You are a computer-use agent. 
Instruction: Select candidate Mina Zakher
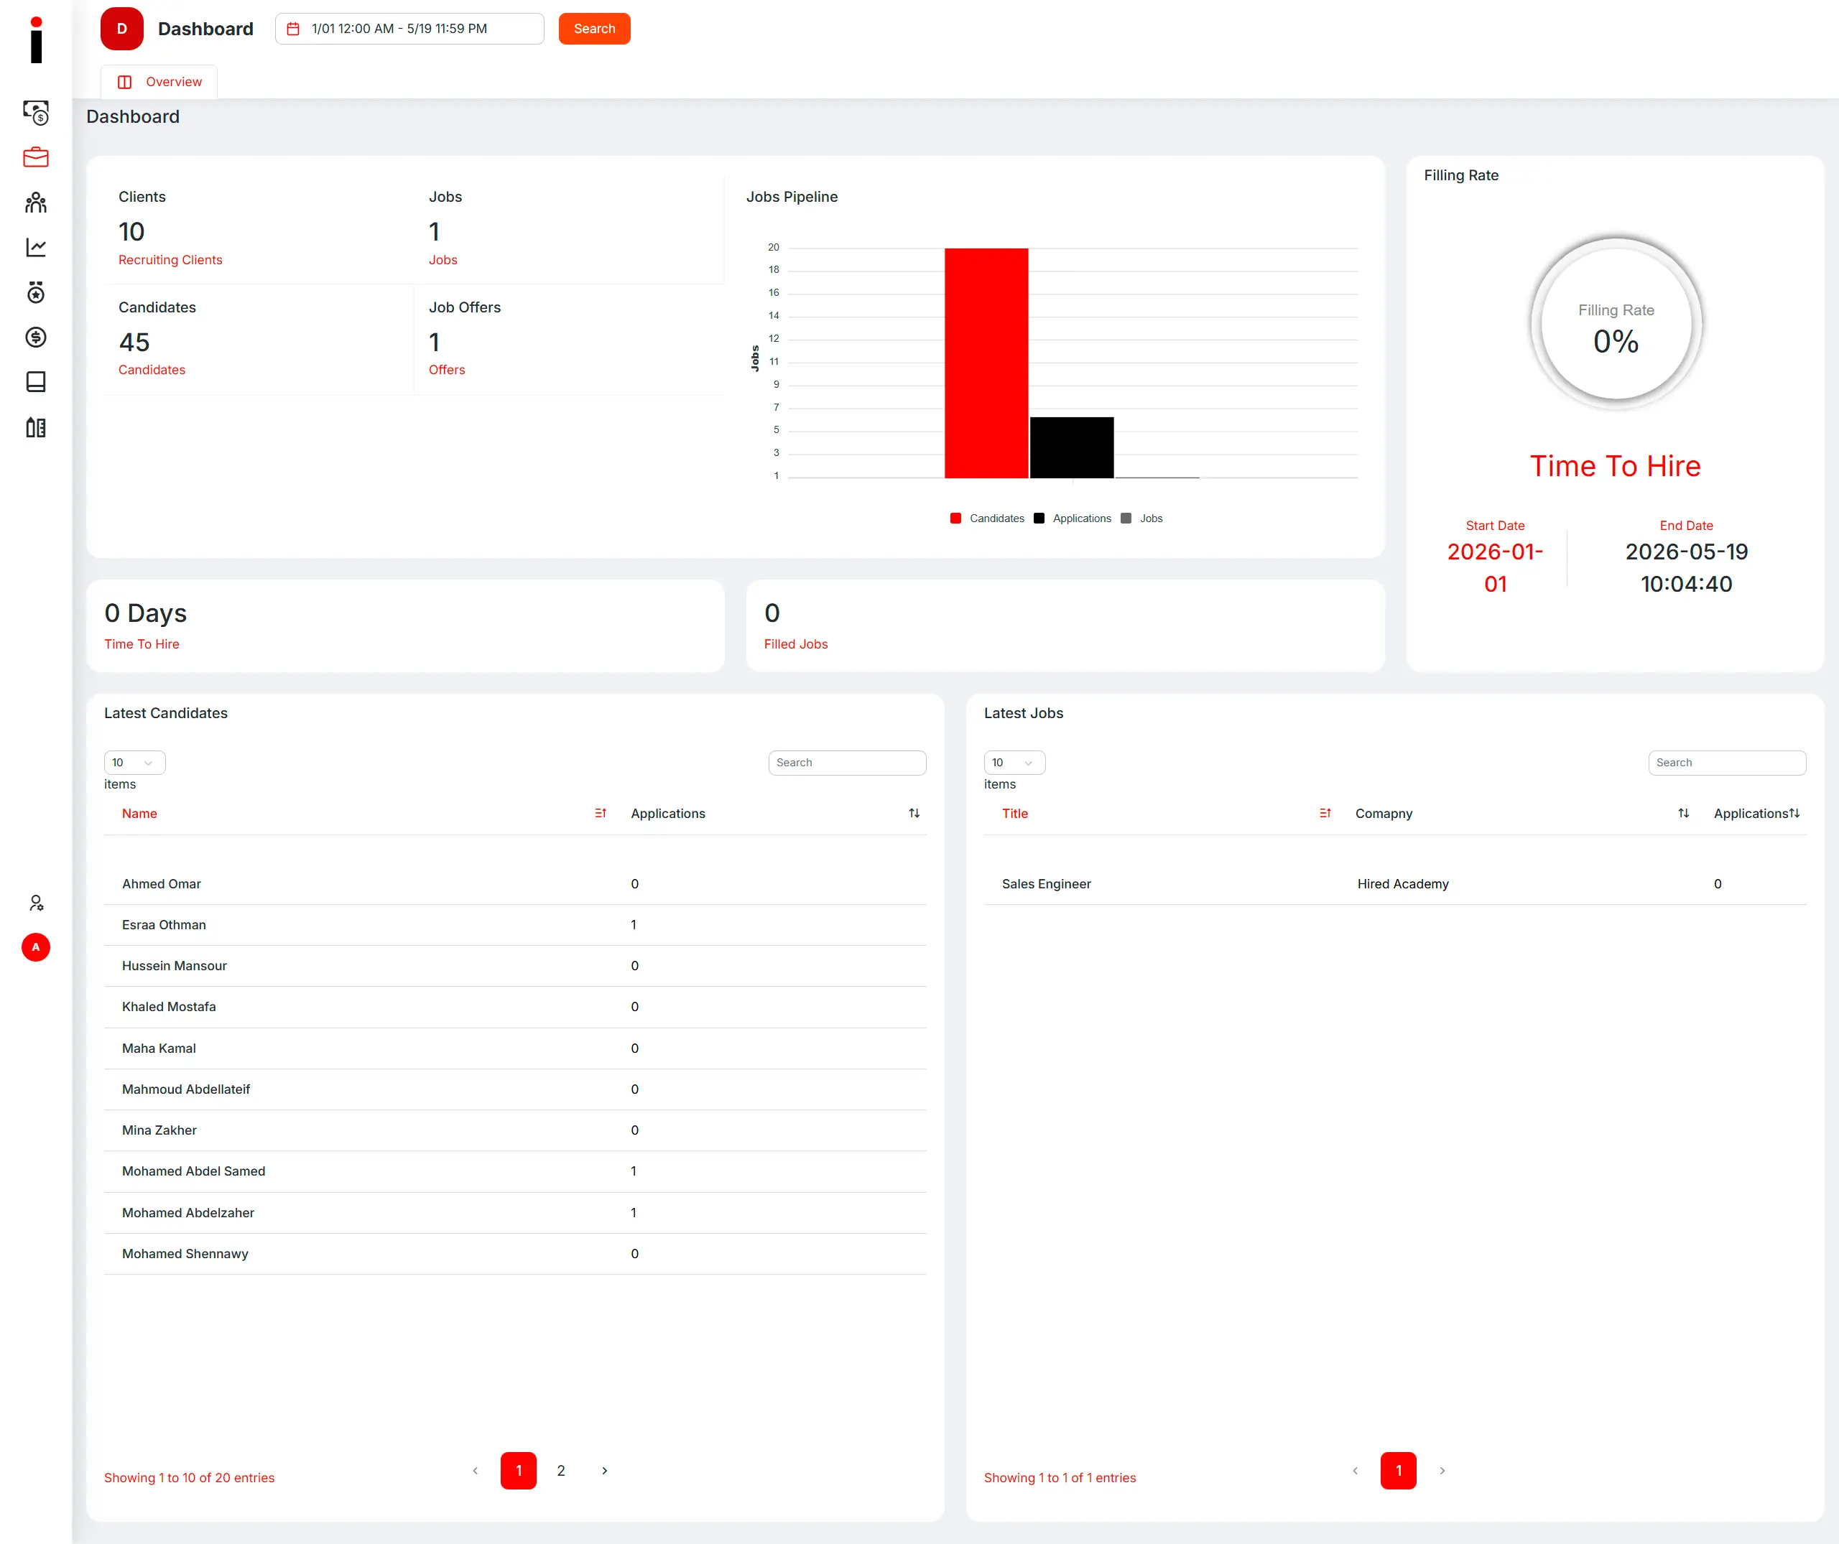[159, 1130]
